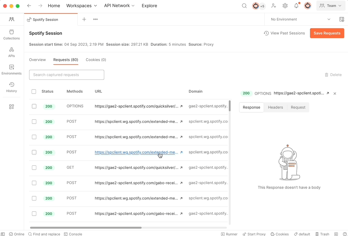Open History in the sidebar
Image resolution: width=348 pixels, height=236 pixels.
[12, 87]
